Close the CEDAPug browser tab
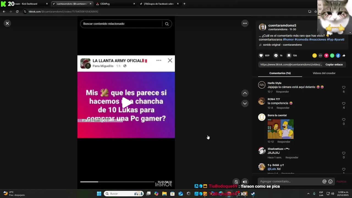This screenshot has width=352, height=198. coord(134,4)
